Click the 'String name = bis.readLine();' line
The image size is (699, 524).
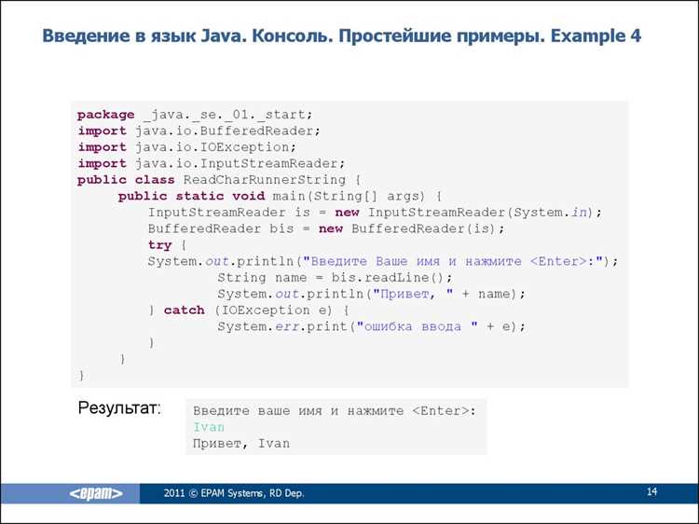pos(335,278)
